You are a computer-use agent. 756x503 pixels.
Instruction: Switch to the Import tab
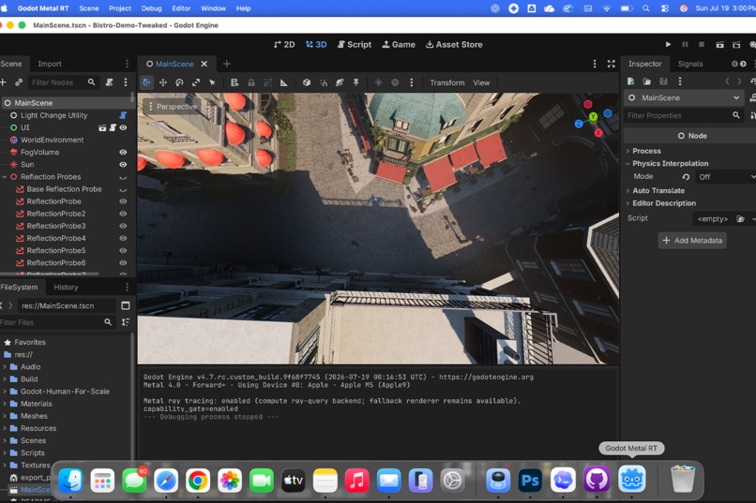(x=49, y=64)
